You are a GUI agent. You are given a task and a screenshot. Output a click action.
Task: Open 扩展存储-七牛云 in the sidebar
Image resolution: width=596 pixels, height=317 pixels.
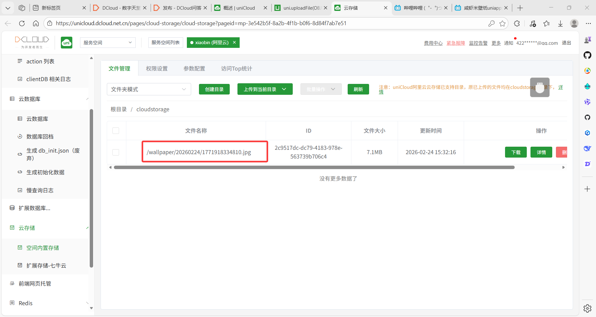(46, 265)
